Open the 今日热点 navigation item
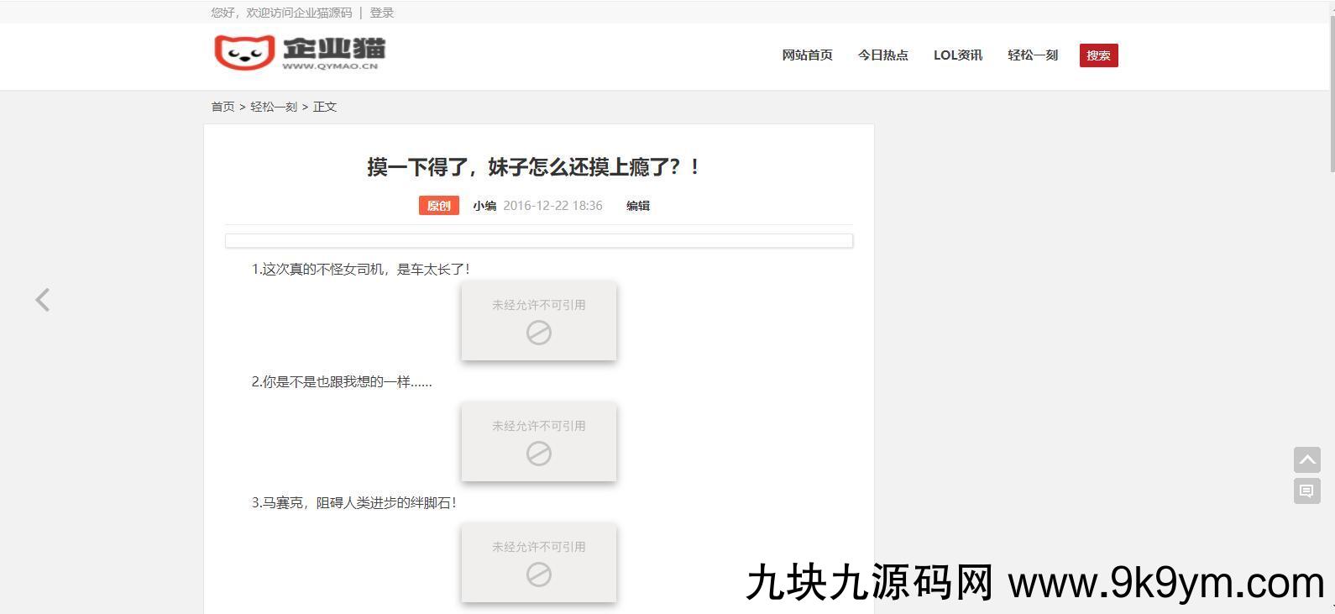Viewport: 1335px width, 614px height. point(882,55)
